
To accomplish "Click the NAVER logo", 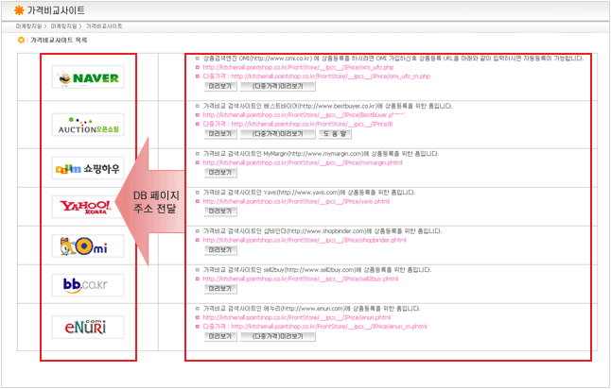I will click(x=88, y=77).
